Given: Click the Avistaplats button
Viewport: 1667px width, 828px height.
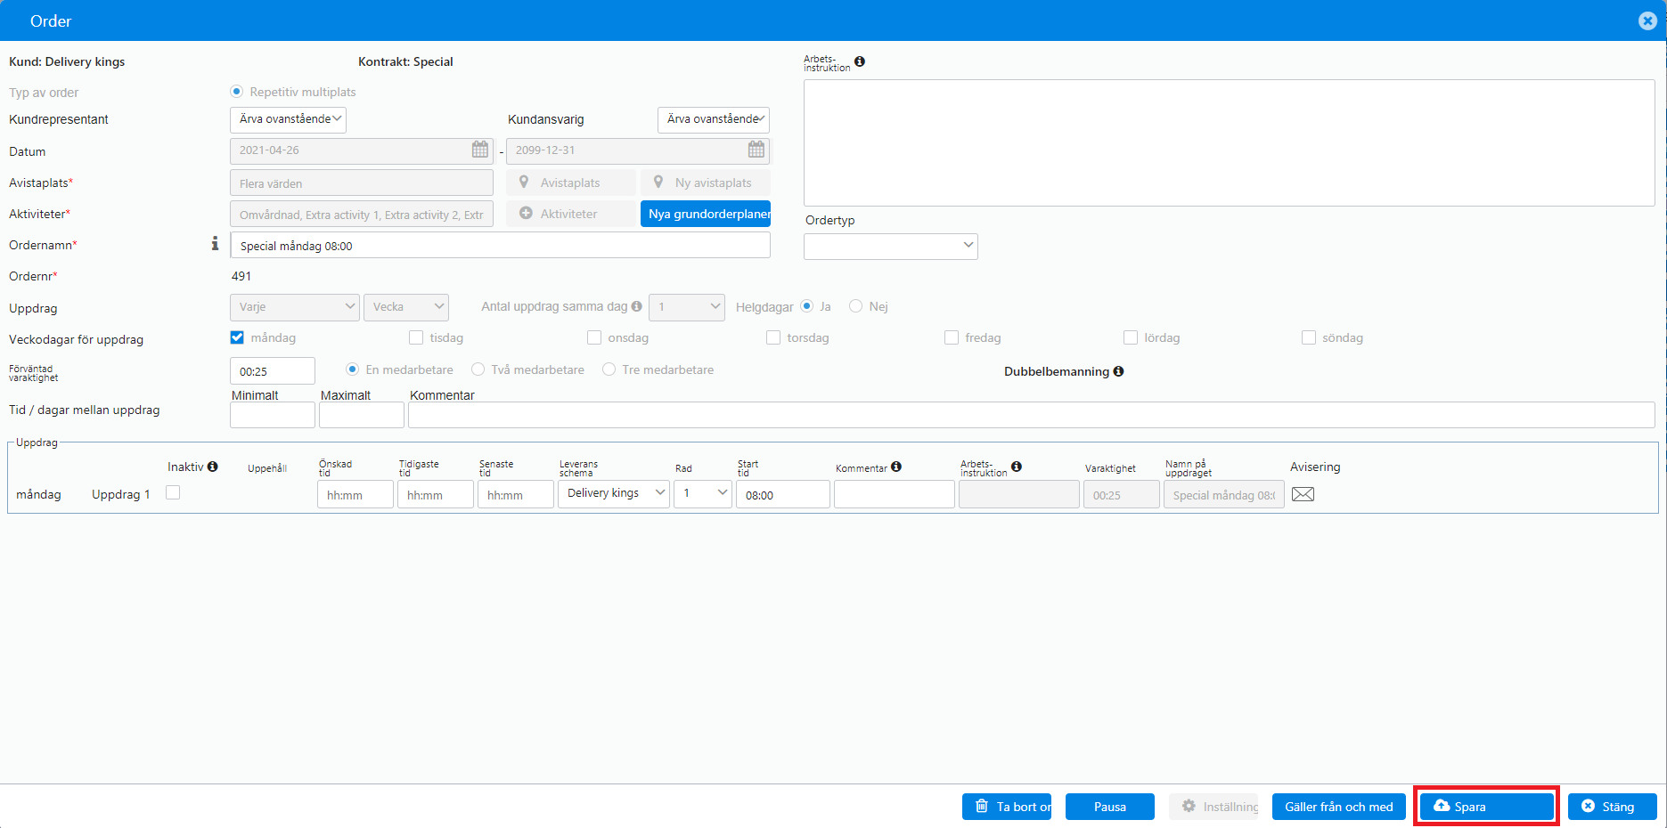Looking at the screenshot, I should click(x=571, y=183).
